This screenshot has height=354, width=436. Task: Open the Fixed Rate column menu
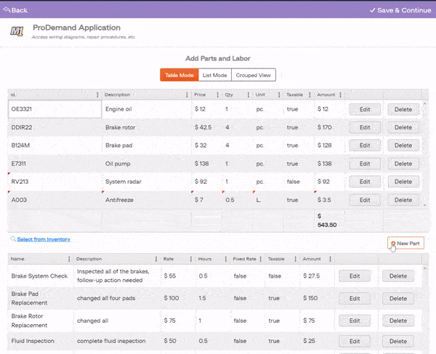tap(261, 259)
